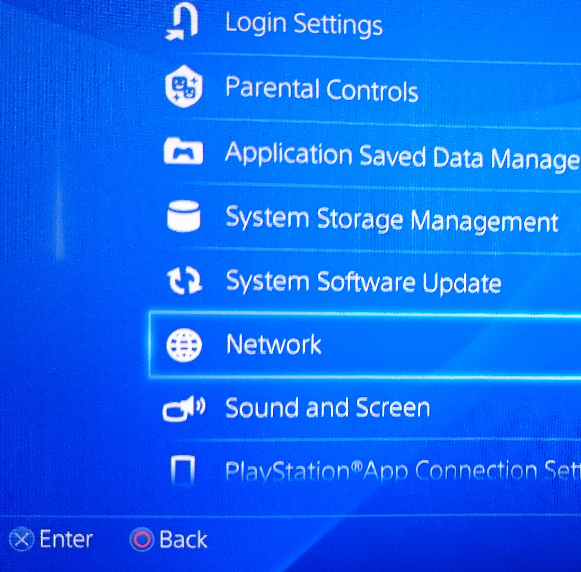Open Parental Controls menu entry
Image resolution: width=581 pixels, height=572 pixels.
tap(321, 88)
